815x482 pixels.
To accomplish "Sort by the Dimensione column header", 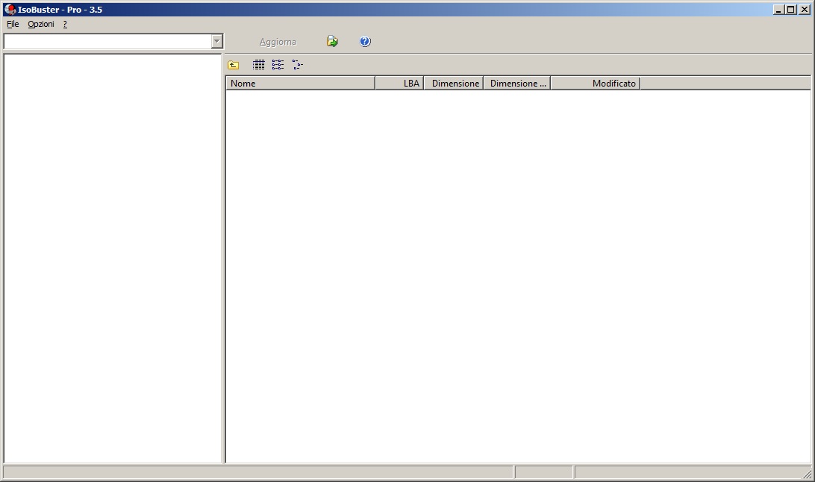I will coord(454,83).
